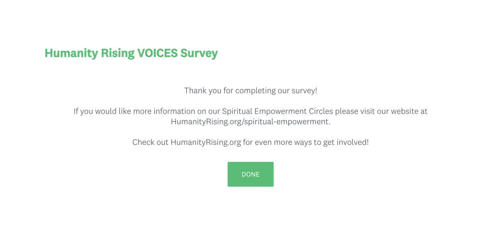Click the word 'completing' in the thank-you line
Image resolution: width=504 pixels, height=231 pixels.
pos(255,91)
